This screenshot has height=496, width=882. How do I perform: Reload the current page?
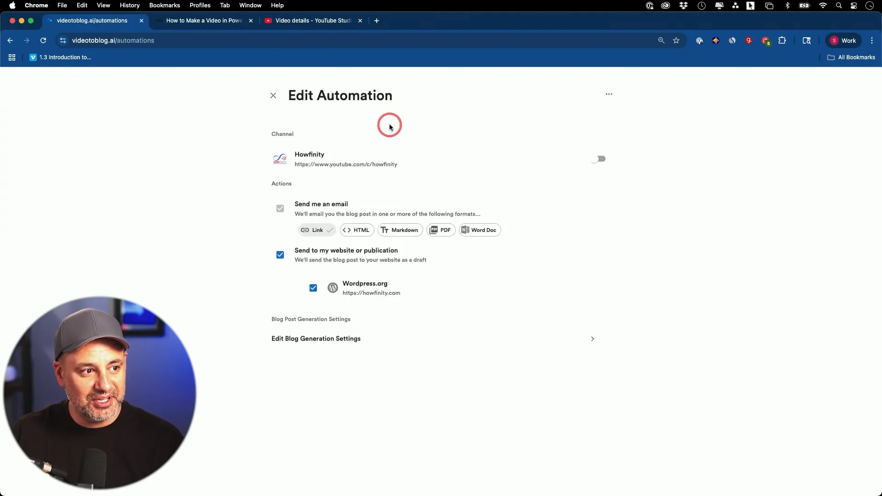coord(43,40)
